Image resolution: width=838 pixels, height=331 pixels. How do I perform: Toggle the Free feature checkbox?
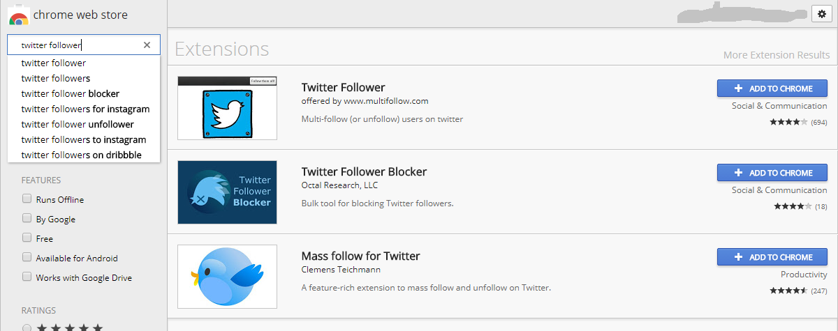27,238
